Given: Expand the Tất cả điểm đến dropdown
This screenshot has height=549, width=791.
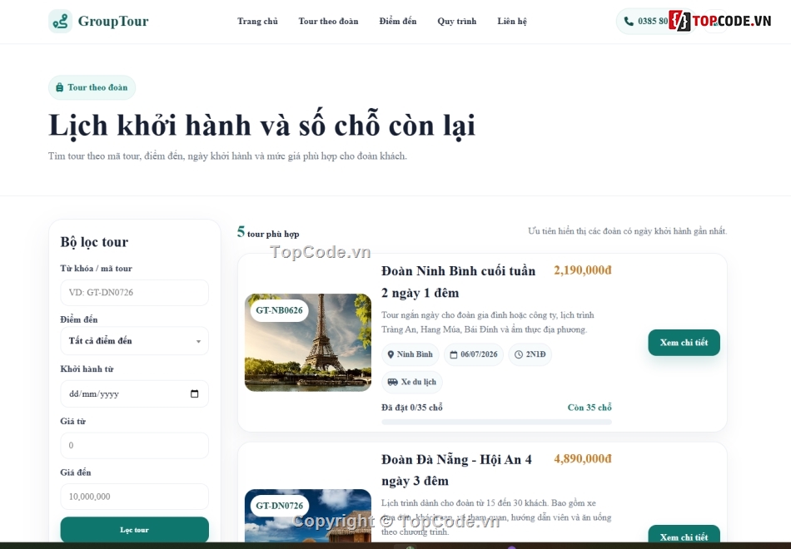Looking at the screenshot, I should tap(134, 341).
